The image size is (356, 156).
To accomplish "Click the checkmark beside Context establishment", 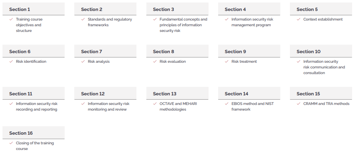I will click(x=298, y=19).
